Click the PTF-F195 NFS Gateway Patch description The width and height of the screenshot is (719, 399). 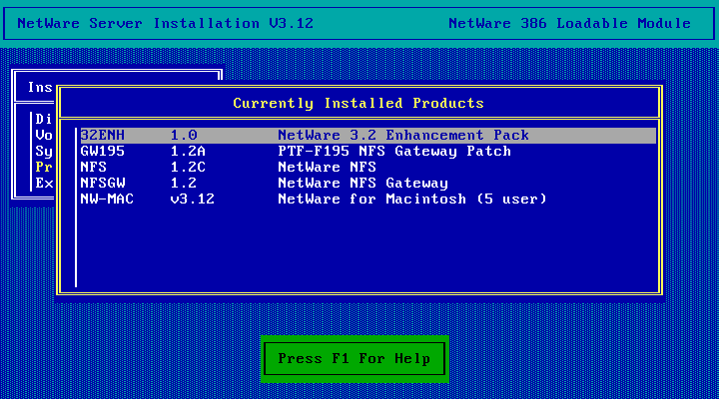[394, 152]
